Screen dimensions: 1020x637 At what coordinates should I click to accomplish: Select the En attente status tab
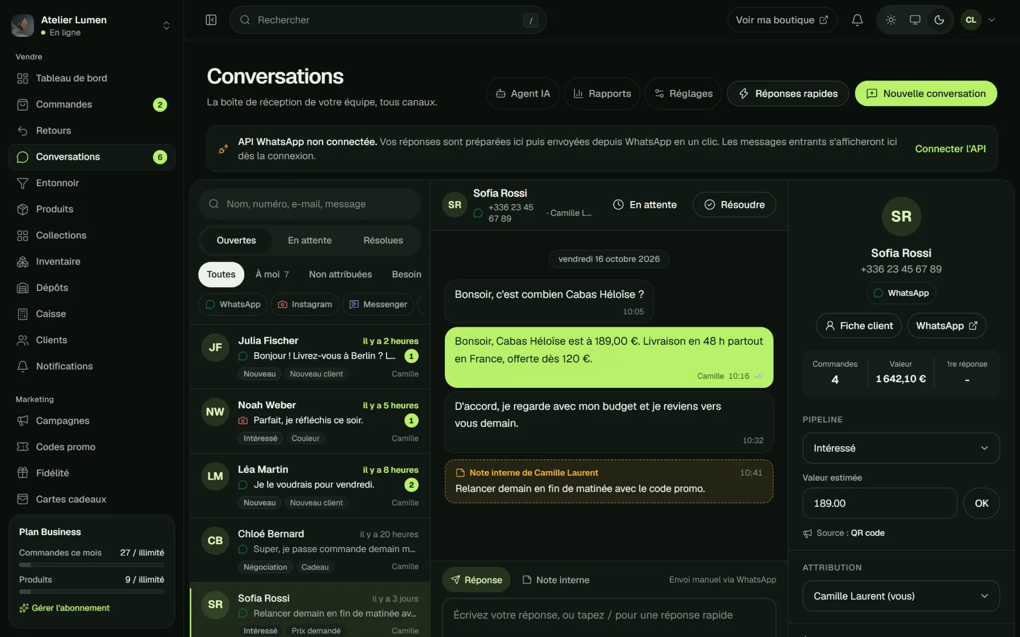coord(309,241)
